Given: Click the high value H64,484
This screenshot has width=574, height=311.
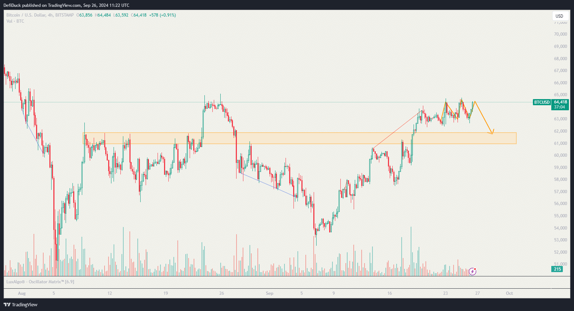Looking at the screenshot, I should 103,15.
